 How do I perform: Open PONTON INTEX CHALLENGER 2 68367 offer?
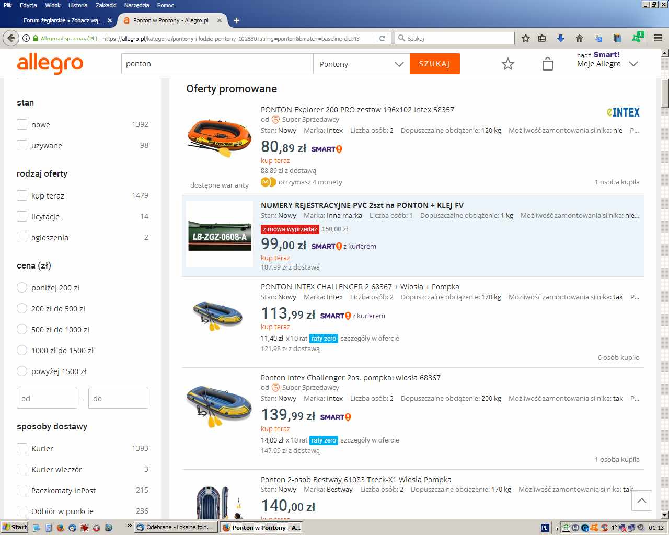tap(360, 287)
